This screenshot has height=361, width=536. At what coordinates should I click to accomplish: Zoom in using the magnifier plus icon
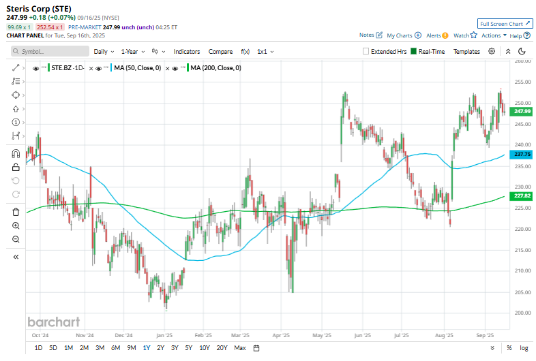pos(16,225)
